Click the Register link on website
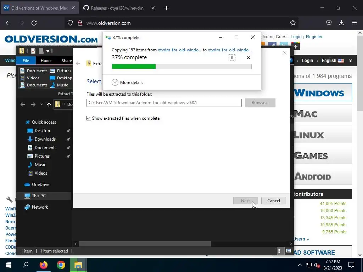The height and width of the screenshot is (272, 363). [x=314, y=37]
